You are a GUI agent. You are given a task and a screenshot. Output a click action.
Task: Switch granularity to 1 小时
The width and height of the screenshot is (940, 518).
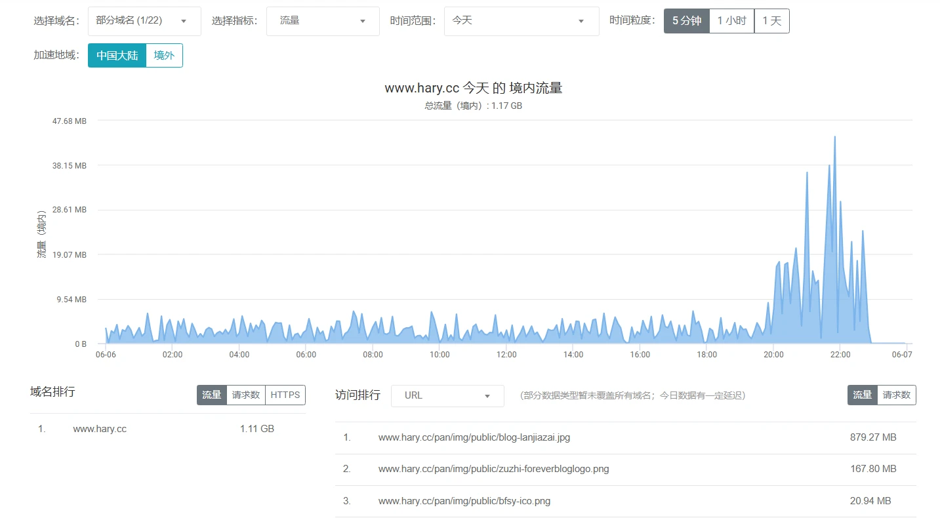[x=731, y=21]
